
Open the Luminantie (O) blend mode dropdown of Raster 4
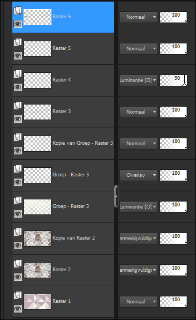pyautogui.click(x=139, y=80)
